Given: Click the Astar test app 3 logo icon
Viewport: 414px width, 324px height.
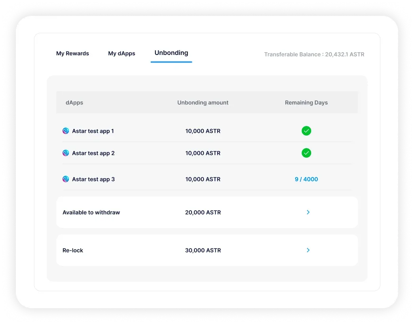Looking at the screenshot, I should (66, 179).
